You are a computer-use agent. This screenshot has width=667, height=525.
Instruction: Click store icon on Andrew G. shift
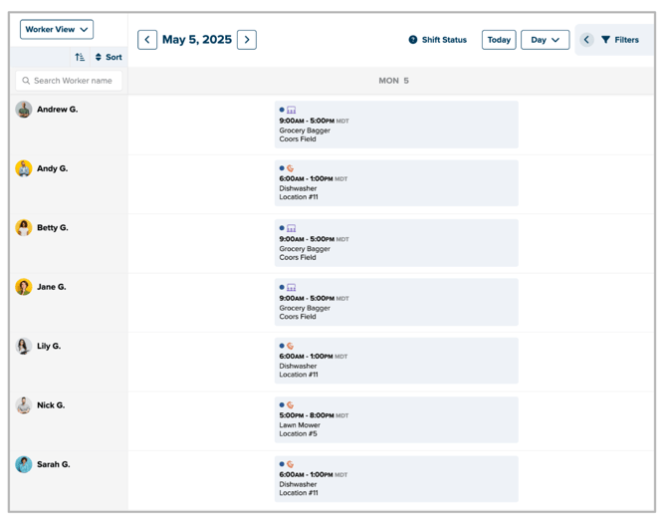291,110
